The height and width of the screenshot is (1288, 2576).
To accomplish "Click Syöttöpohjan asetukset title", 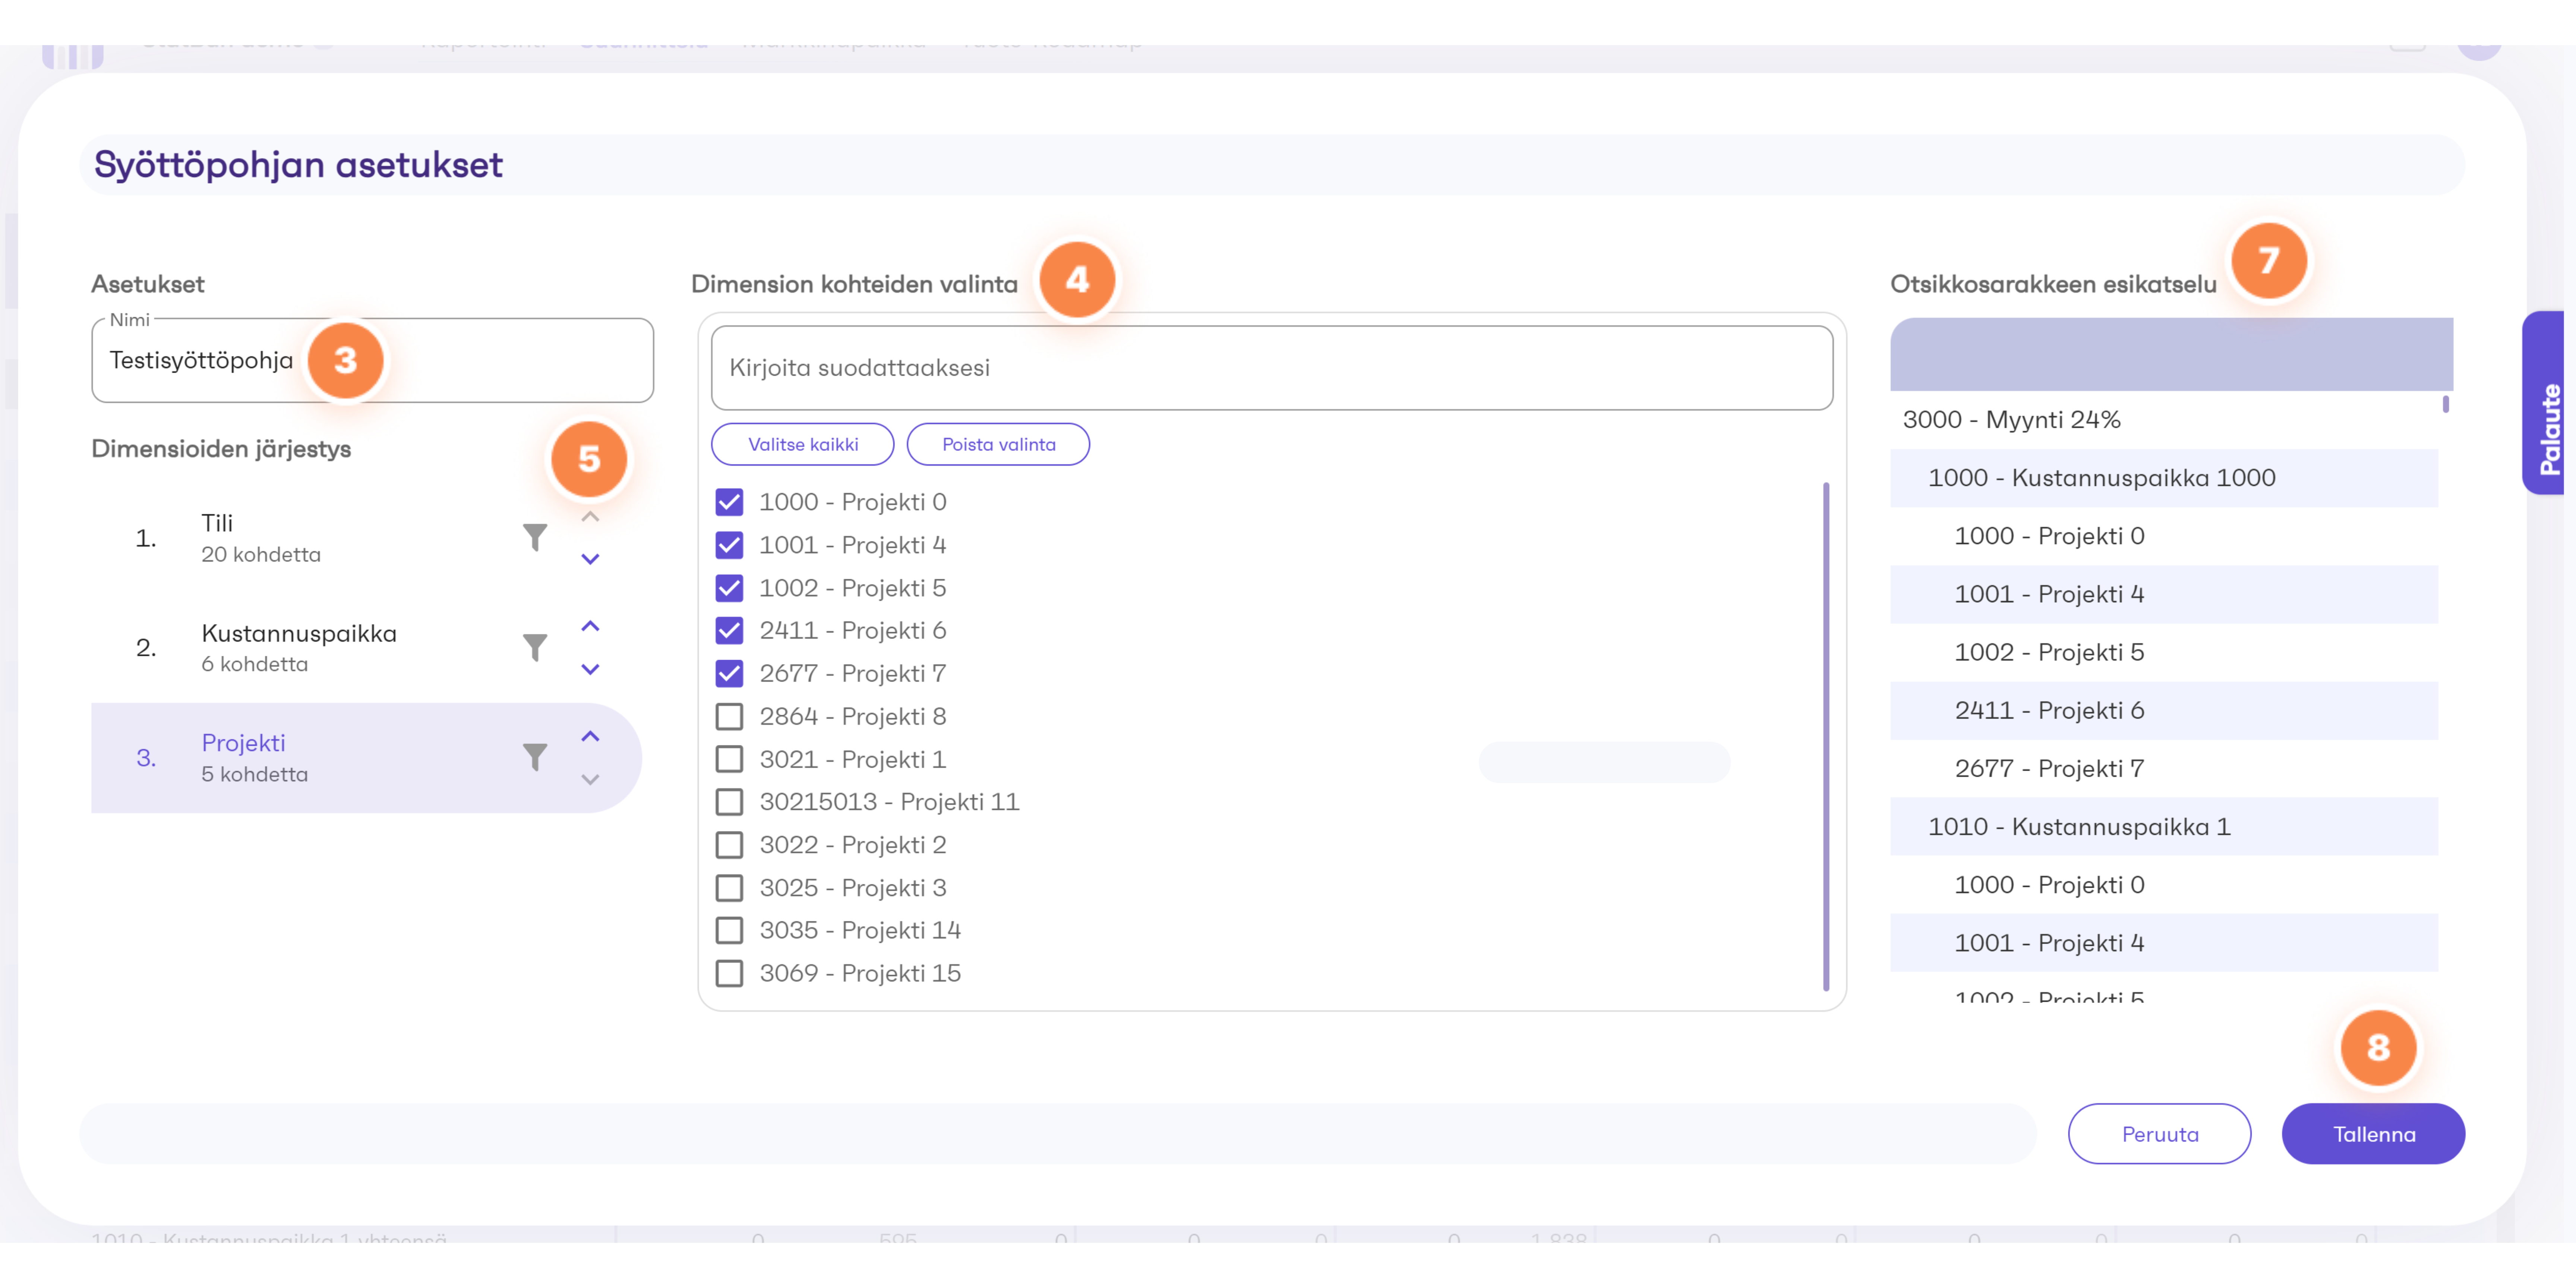I will [298, 165].
